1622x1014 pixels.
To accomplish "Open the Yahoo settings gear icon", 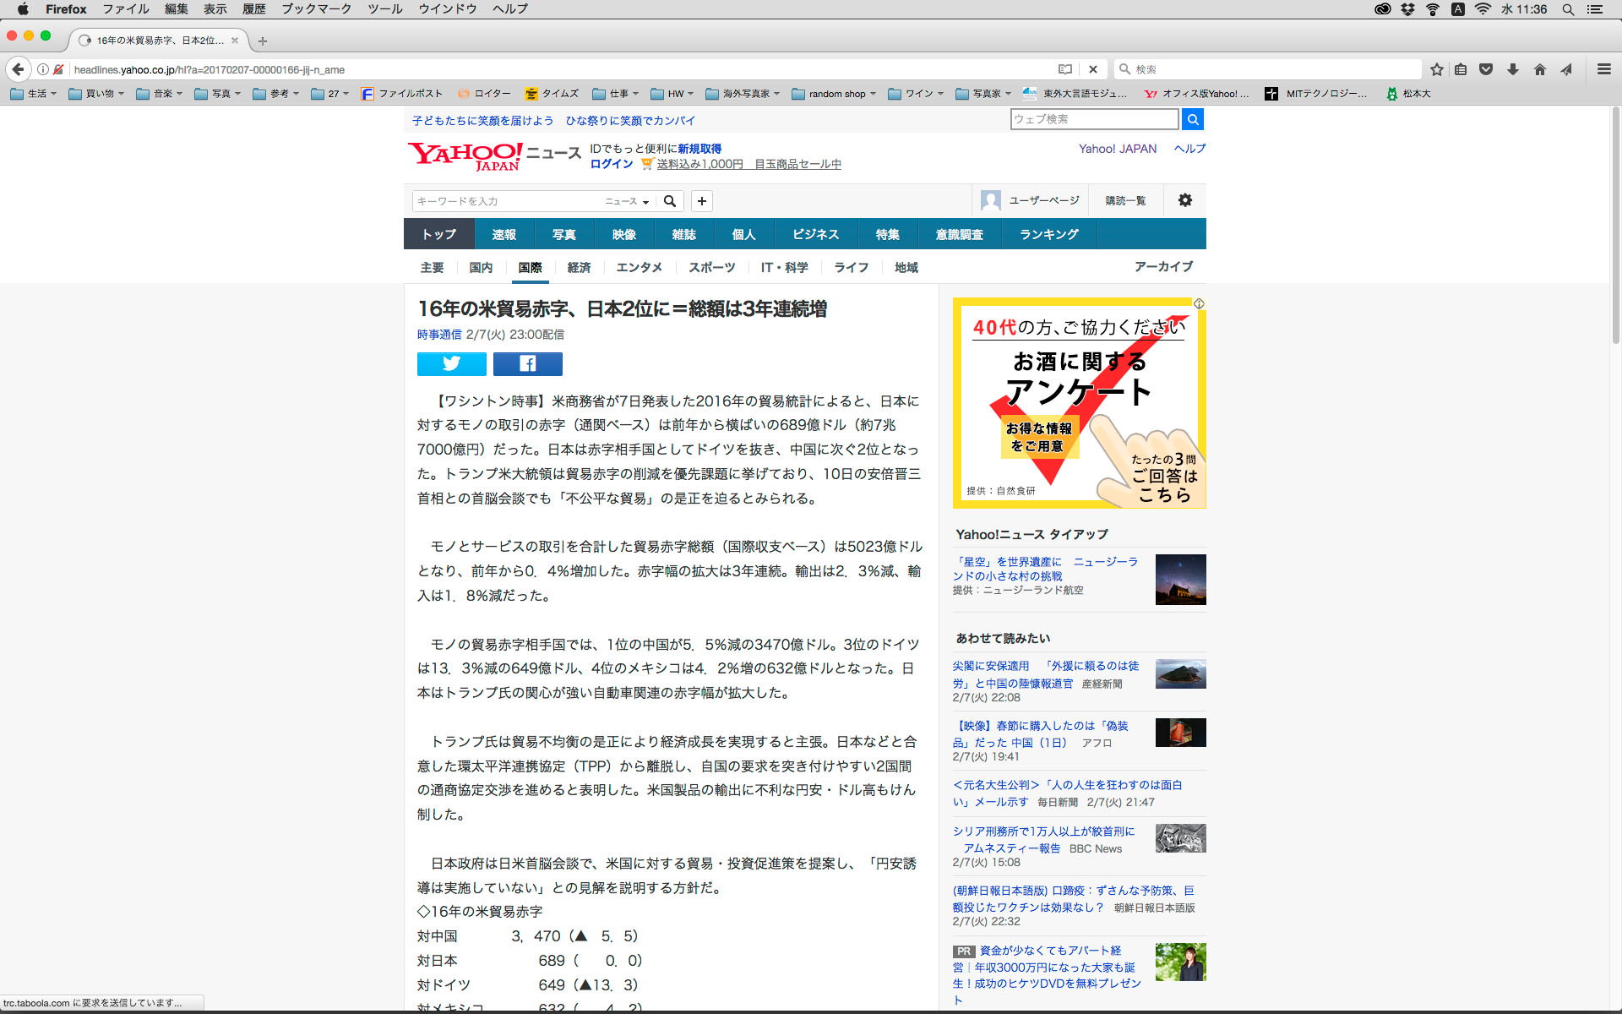I will click(1184, 200).
